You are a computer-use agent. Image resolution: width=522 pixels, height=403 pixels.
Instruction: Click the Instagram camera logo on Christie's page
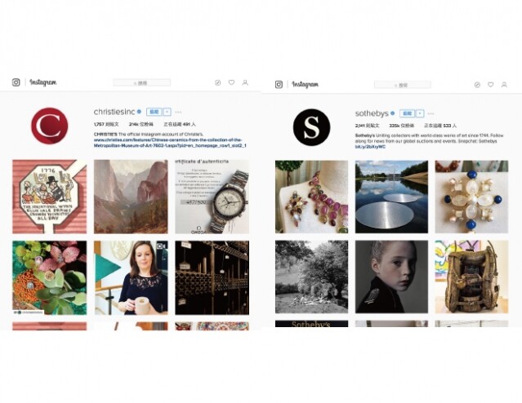point(16,82)
